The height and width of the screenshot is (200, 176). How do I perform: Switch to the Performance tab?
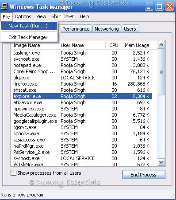[76, 29]
